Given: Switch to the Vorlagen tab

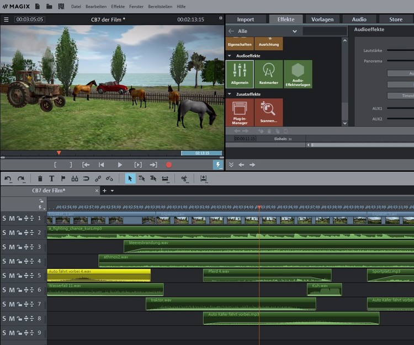Looking at the screenshot, I should (322, 19).
